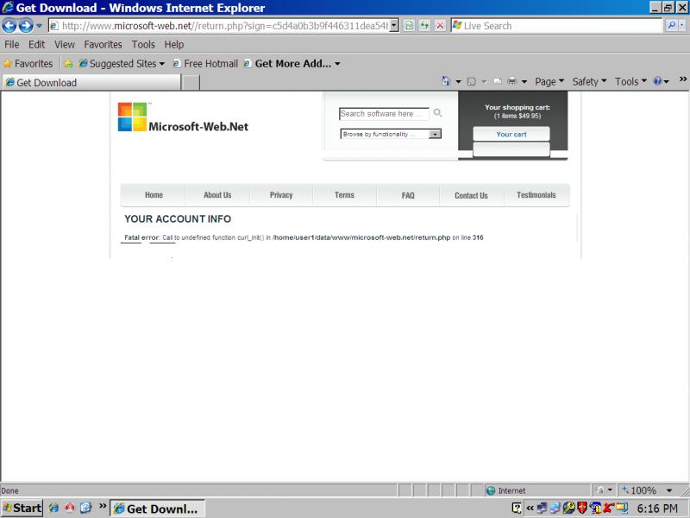This screenshot has height=518, width=690.
Task: Open the Privacy page
Action: tap(281, 195)
